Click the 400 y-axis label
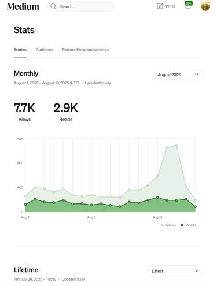This screenshot has width=217, height=286. (x=20, y=187)
